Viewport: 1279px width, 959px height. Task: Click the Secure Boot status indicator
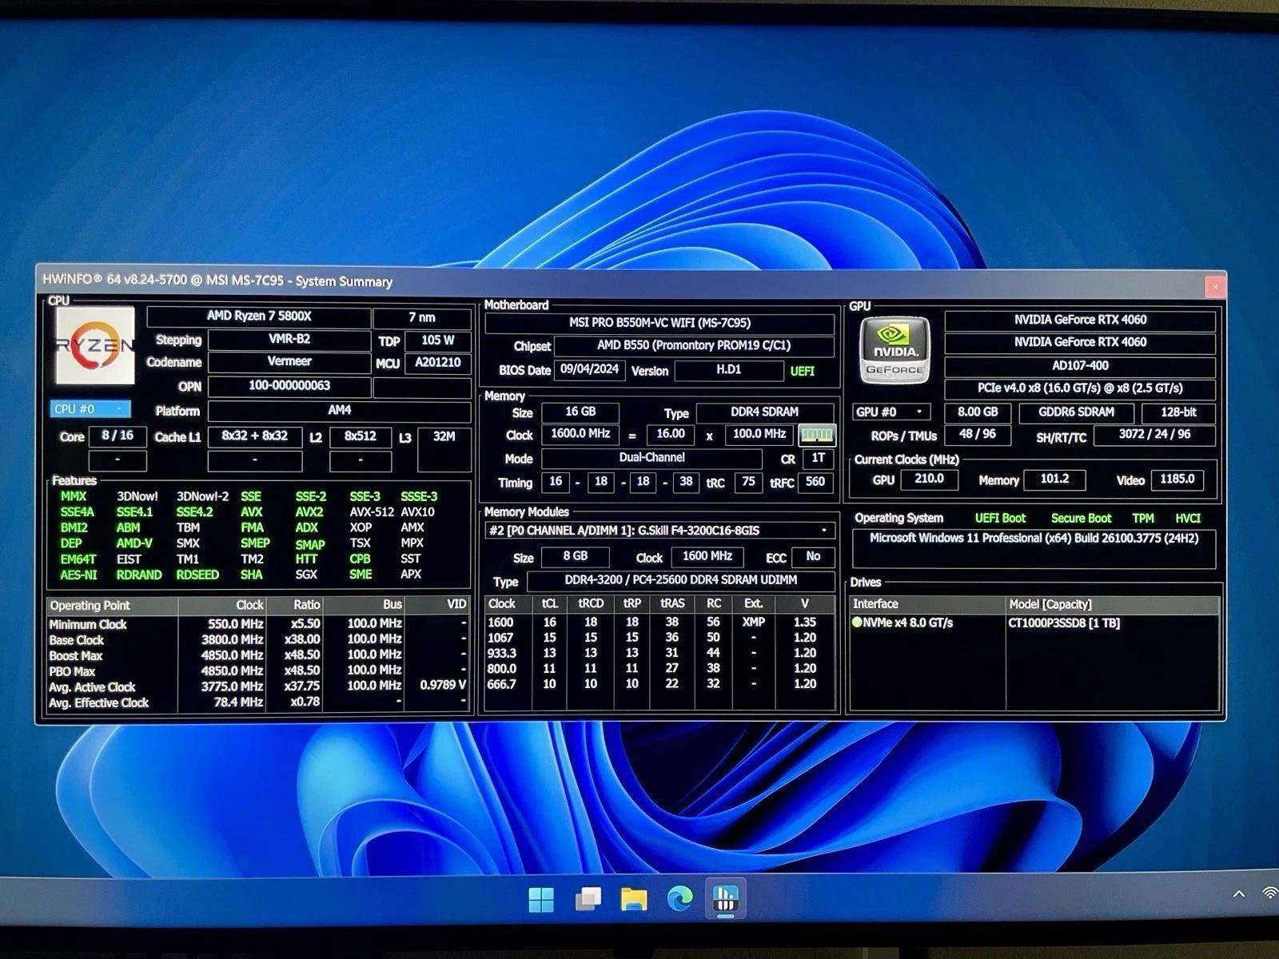point(1081,518)
